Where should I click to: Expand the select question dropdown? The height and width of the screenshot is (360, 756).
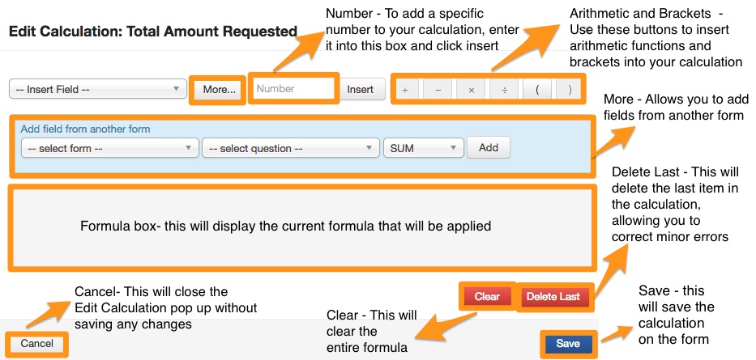tap(290, 149)
